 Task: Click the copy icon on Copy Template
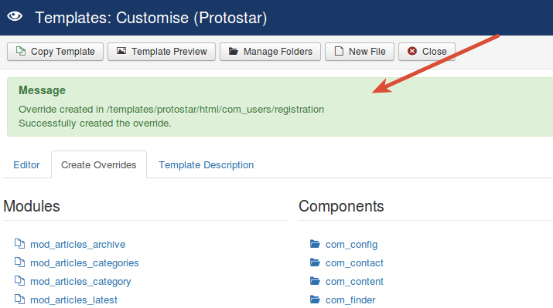pos(21,51)
